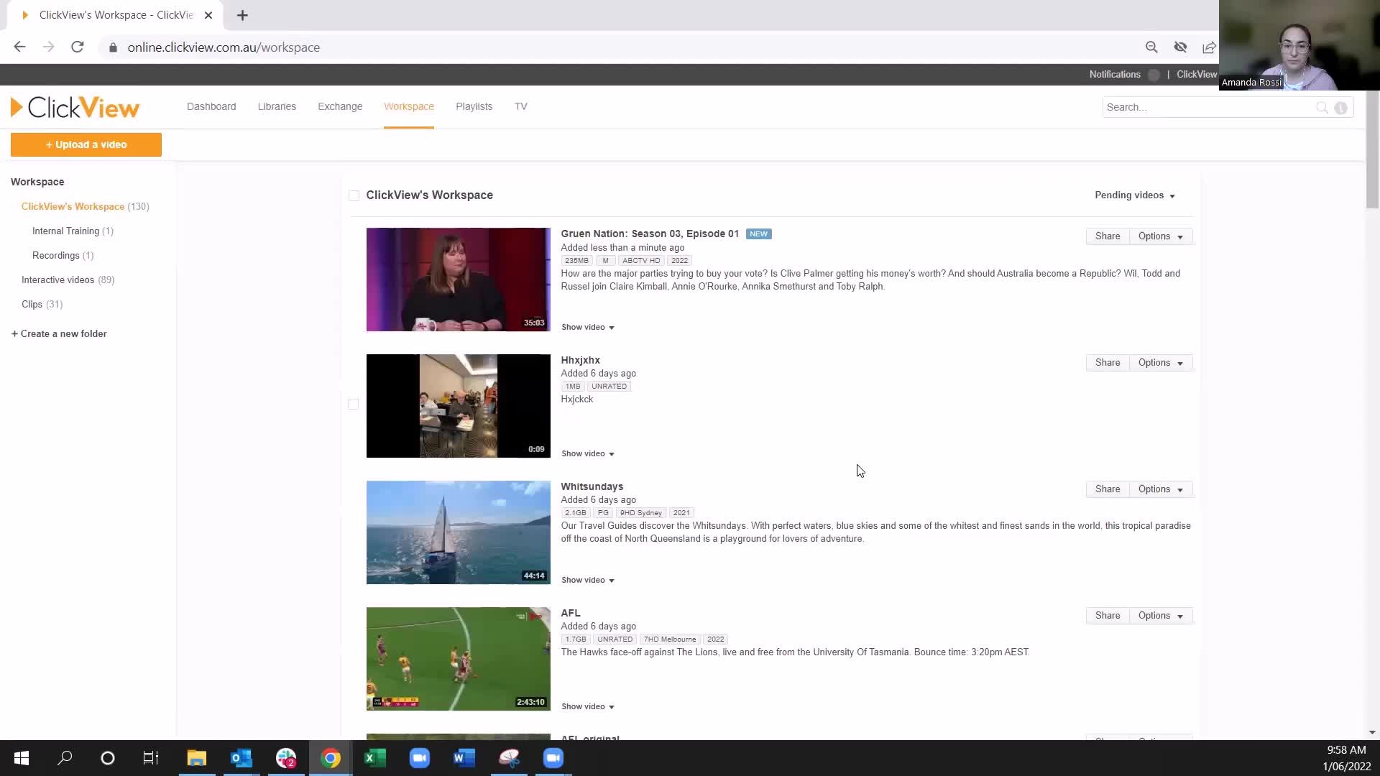Image resolution: width=1380 pixels, height=776 pixels.
Task: Expand Show video under AFL
Action: [x=587, y=706]
